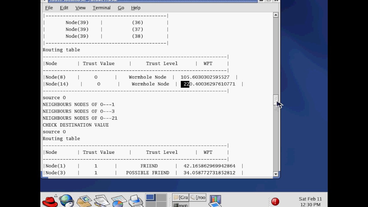Click the Node(1) row label
This screenshot has width=368, height=207.
pos(55,166)
